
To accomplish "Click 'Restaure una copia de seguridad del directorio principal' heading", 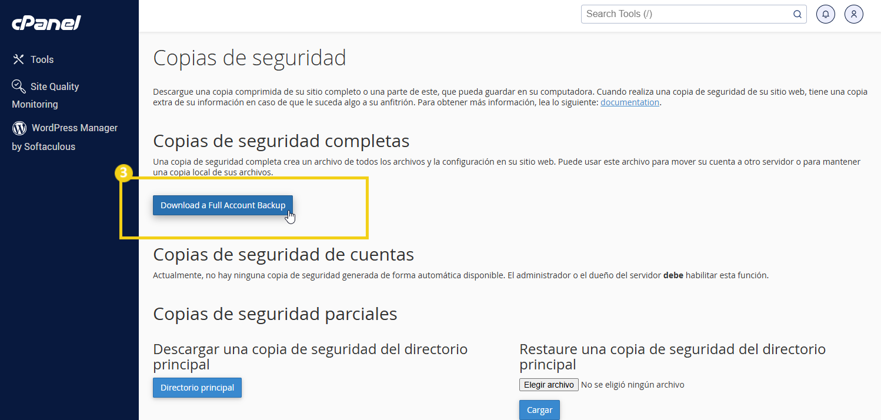I will [x=672, y=356].
